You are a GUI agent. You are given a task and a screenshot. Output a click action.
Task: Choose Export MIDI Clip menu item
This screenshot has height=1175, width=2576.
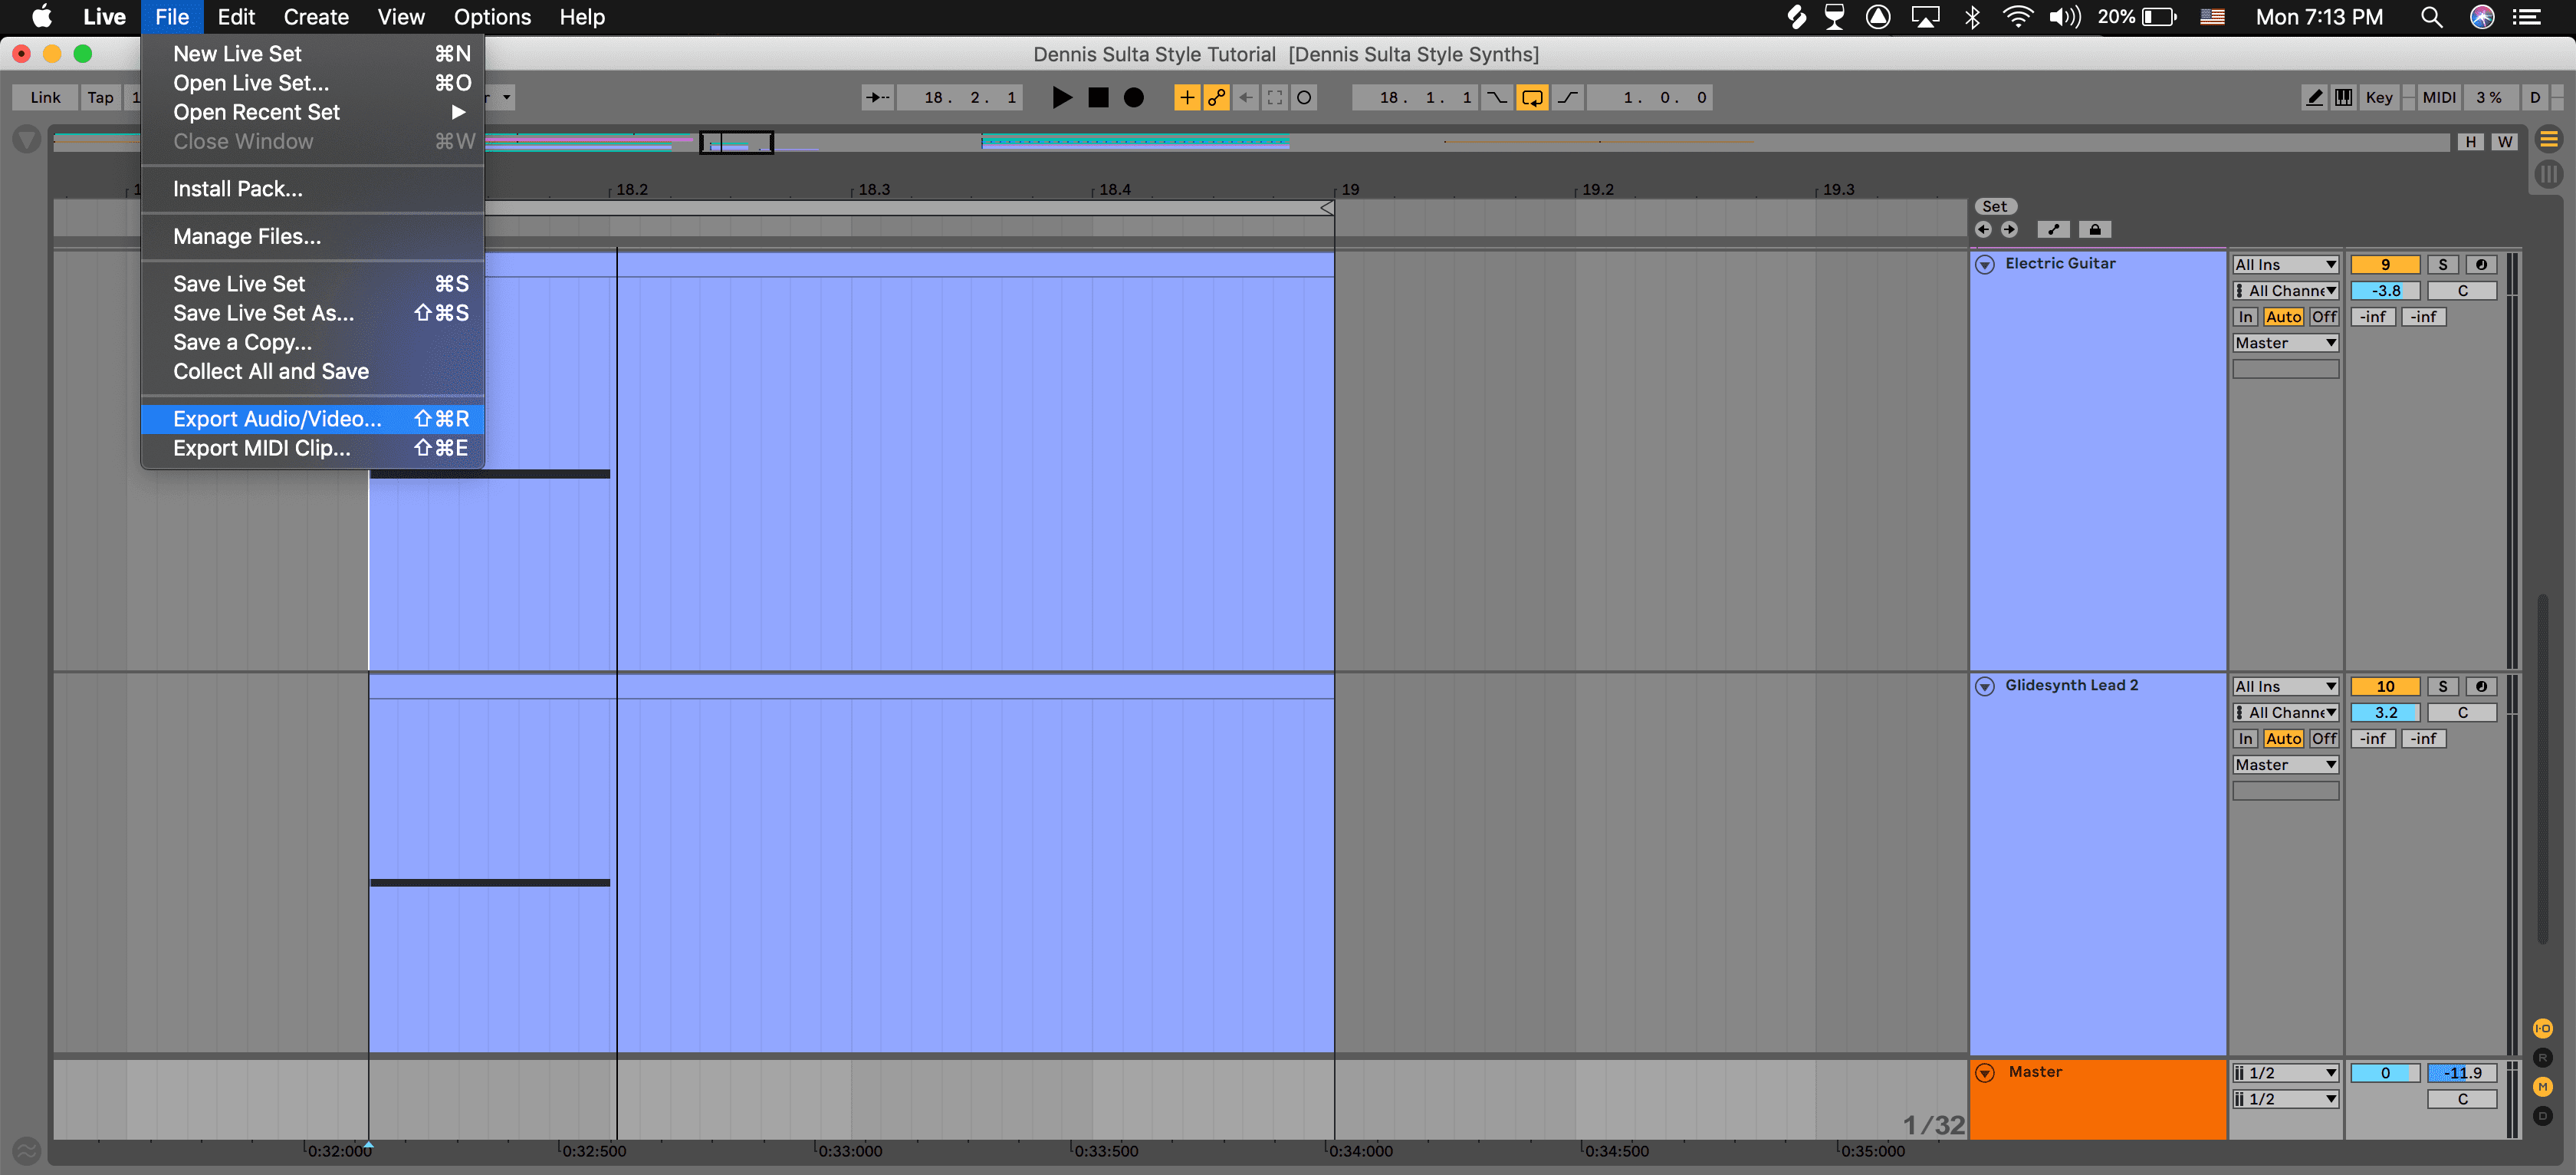click(313, 447)
